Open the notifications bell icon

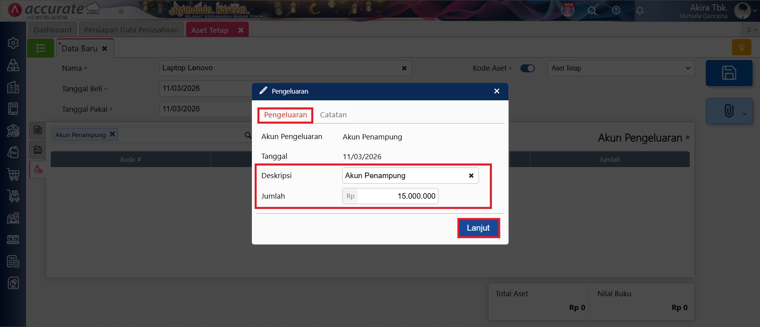[x=640, y=11]
